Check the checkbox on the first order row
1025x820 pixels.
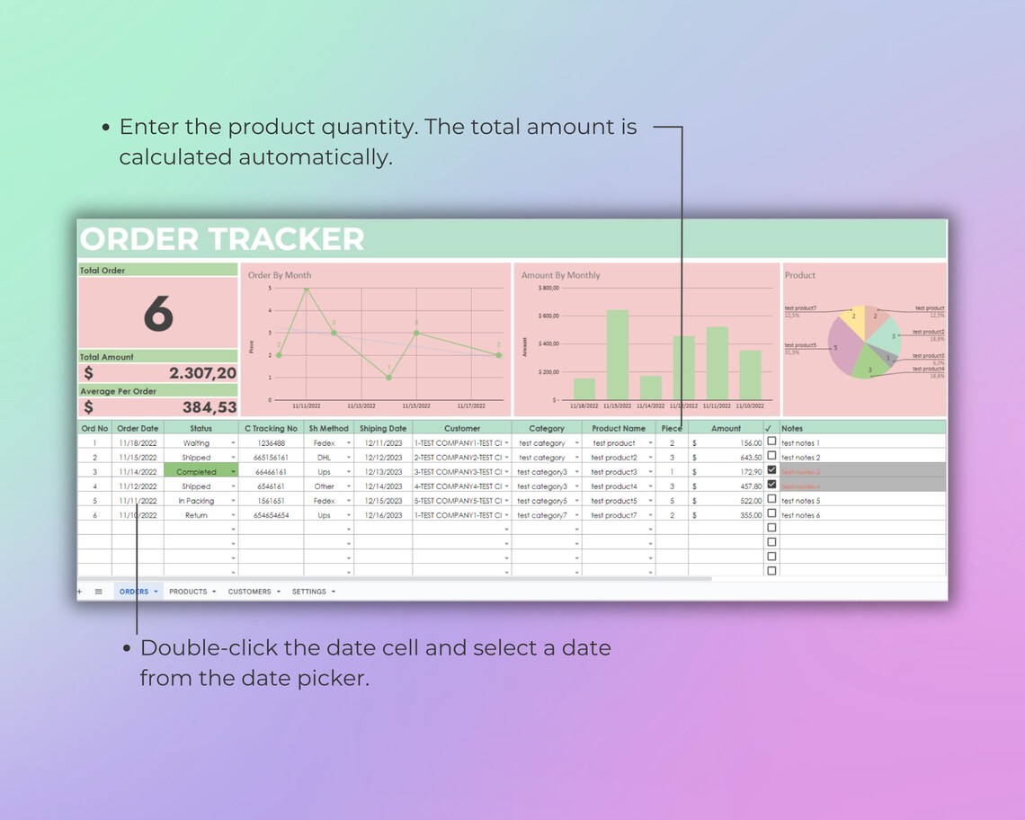[771, 441]
